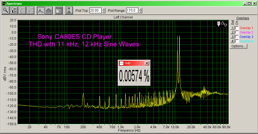Click the vertical autoscale icon
Image resolution: width=258 pixels, height=134 pixels.
pos(69,10)
